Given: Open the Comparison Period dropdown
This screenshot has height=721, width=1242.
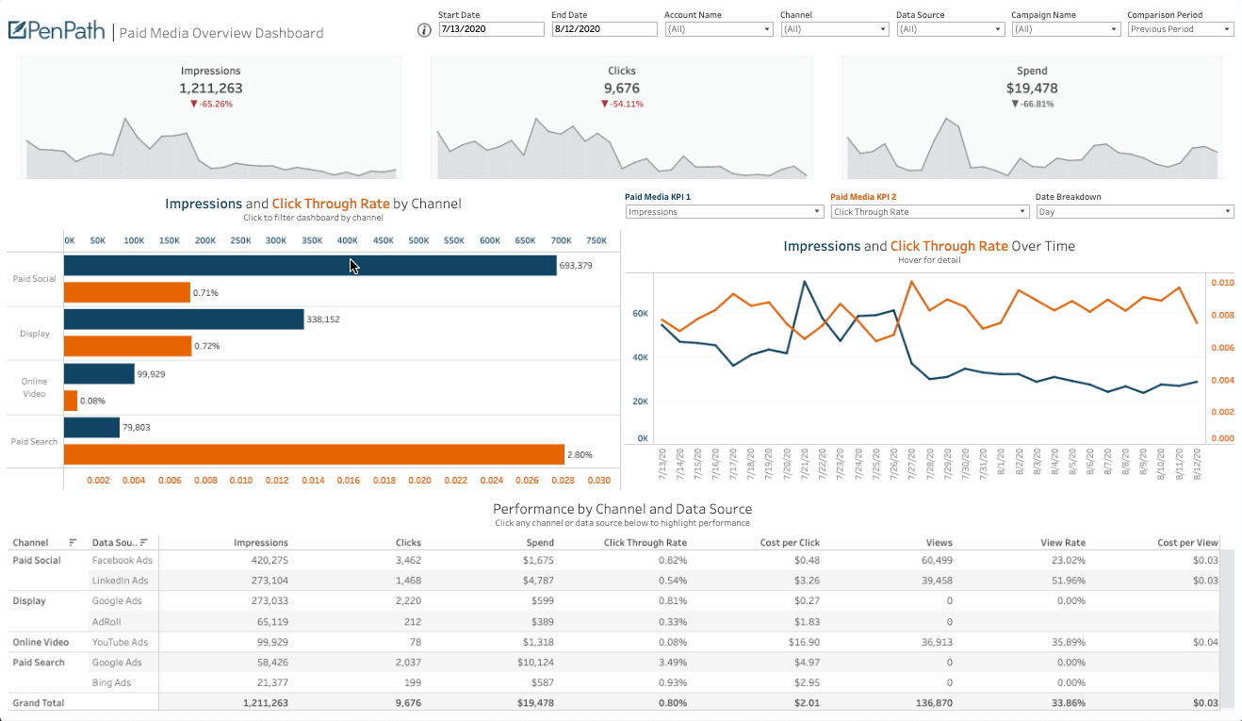Looking at the screenshot, I should (1181, 29).
